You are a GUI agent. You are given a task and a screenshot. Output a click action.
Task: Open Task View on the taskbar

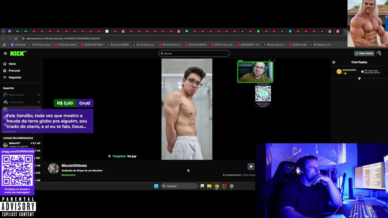coord(202,186)
